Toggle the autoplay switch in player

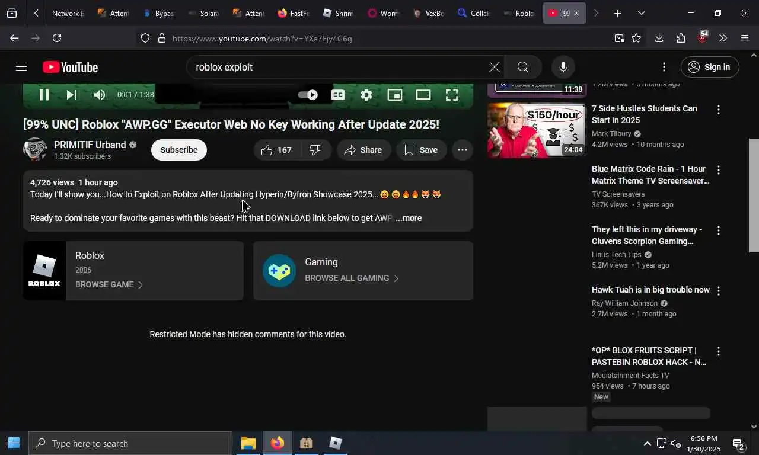point(308,95)
